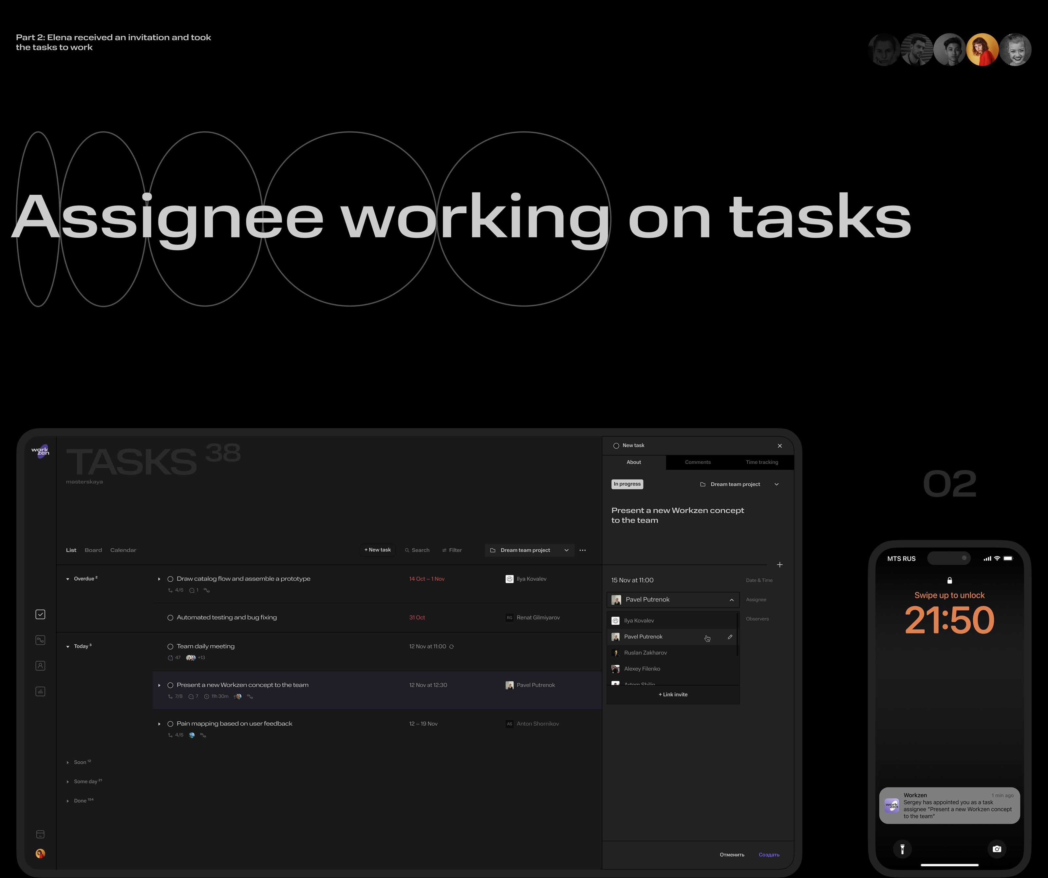The height and width of the screenshot is (878, 1048).
Task: Click the plus icon below task title
Action: tap(779, 565)
